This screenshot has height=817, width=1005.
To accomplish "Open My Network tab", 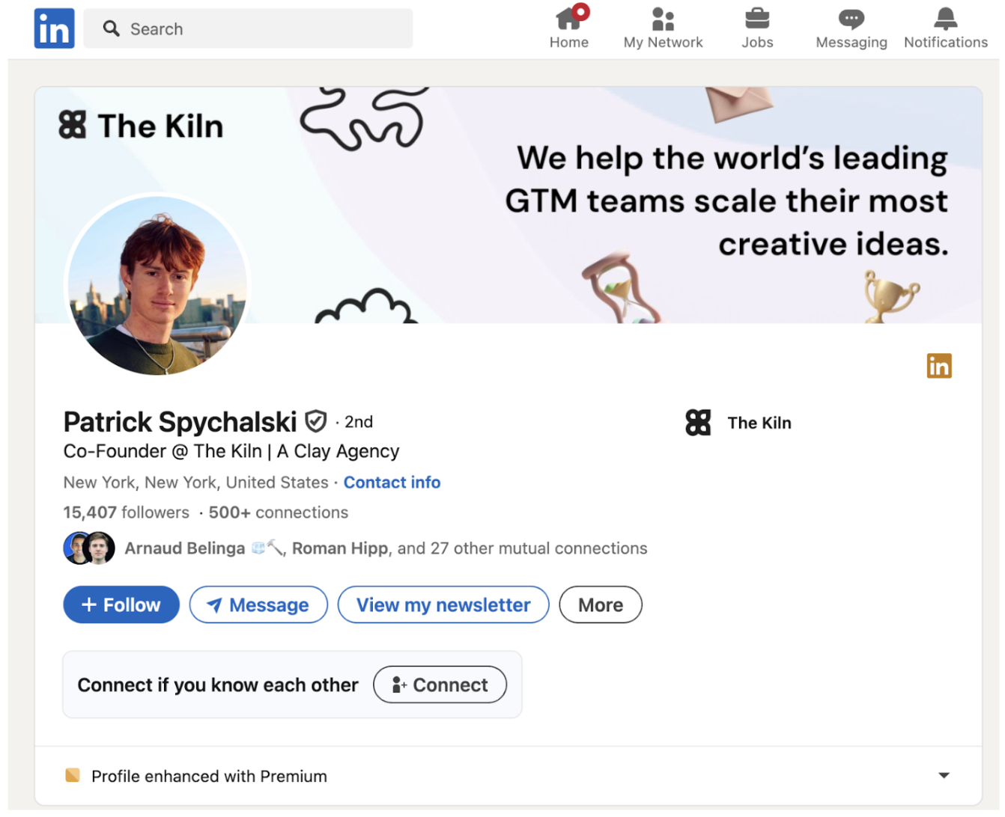I will (663, 28).
